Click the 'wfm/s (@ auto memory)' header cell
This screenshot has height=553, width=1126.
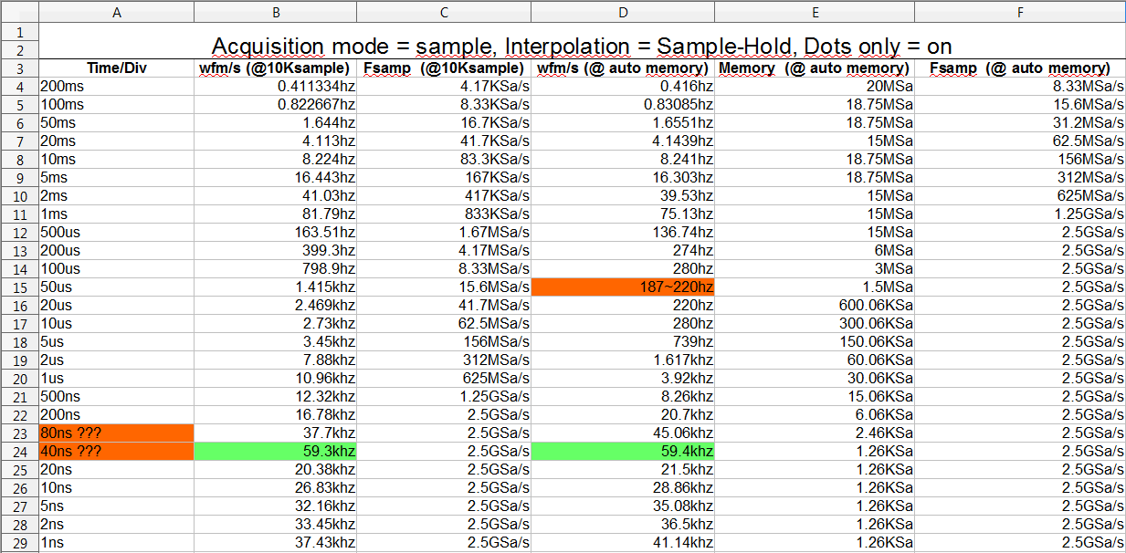tap(623, 68)
